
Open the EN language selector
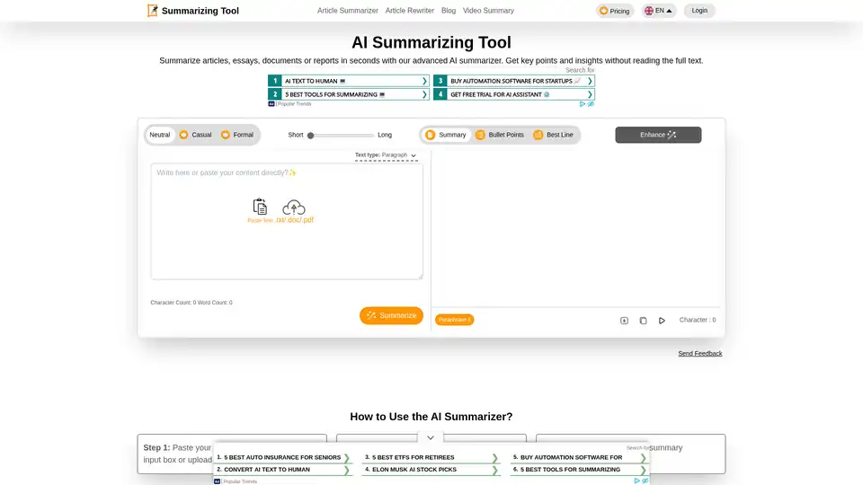click(658, 11)
